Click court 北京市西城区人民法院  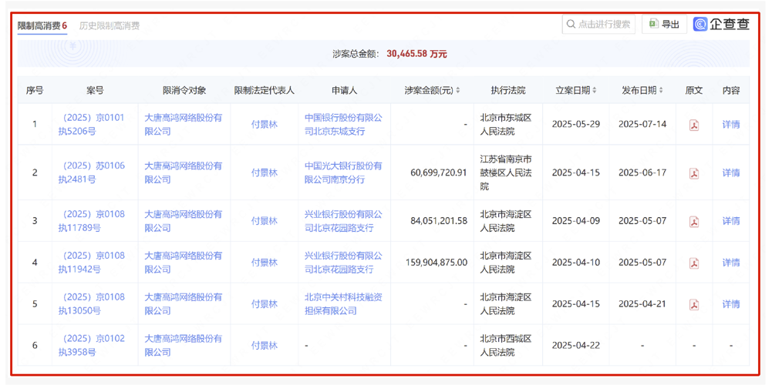pyautogui.click(x=506, y=345)
